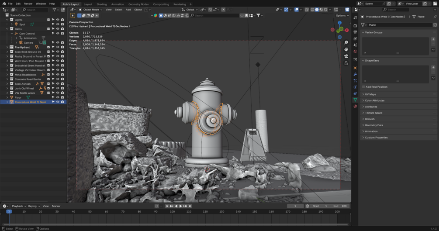The height and width of the screenshot is (231, 439).
Task: Open the timeline Playback menu
Action: 19,206
